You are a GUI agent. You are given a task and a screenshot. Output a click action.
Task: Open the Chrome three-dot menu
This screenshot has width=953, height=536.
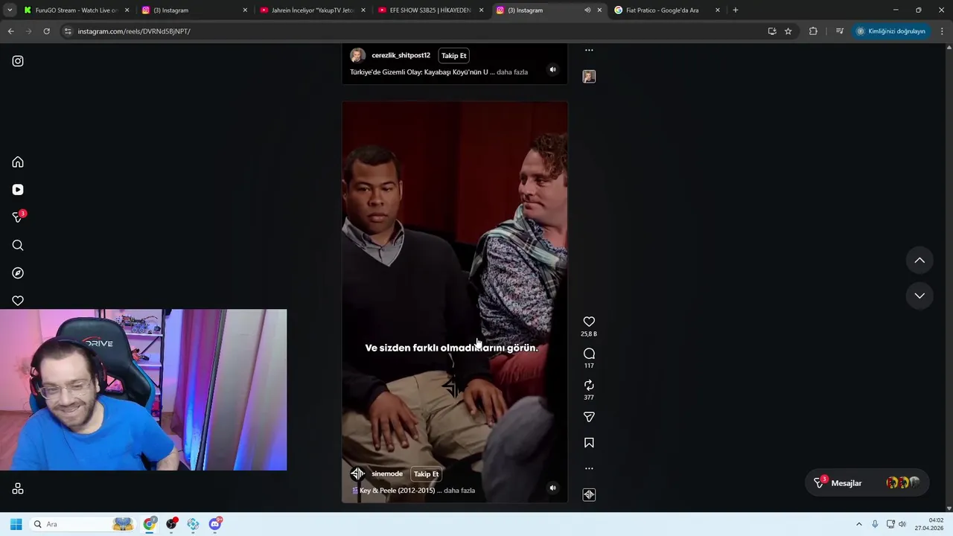[x=943, y=31]
